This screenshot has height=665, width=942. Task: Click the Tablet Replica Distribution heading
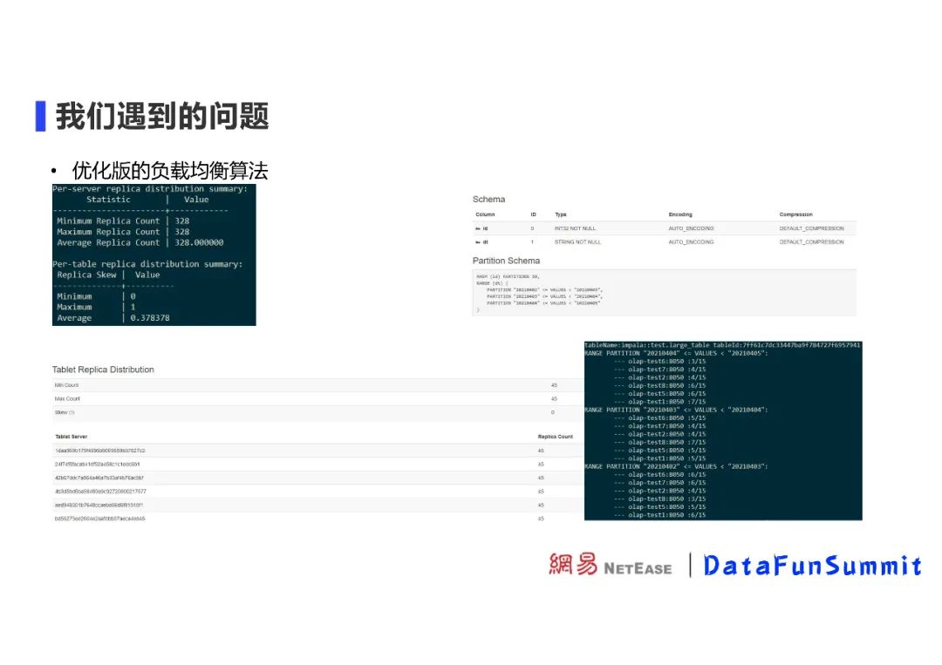(x=103, y=370)
